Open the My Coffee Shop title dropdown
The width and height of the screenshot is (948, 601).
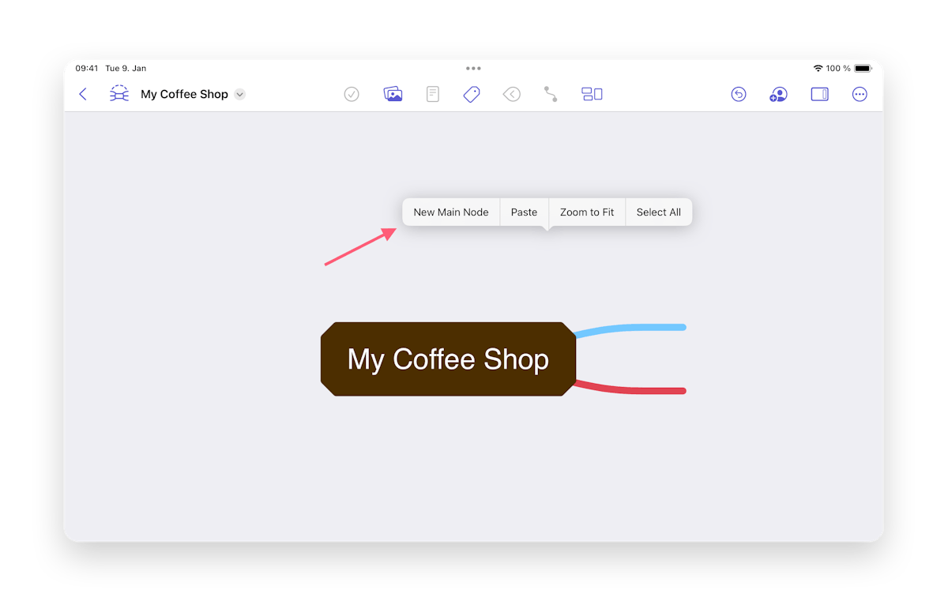point(239,94)
